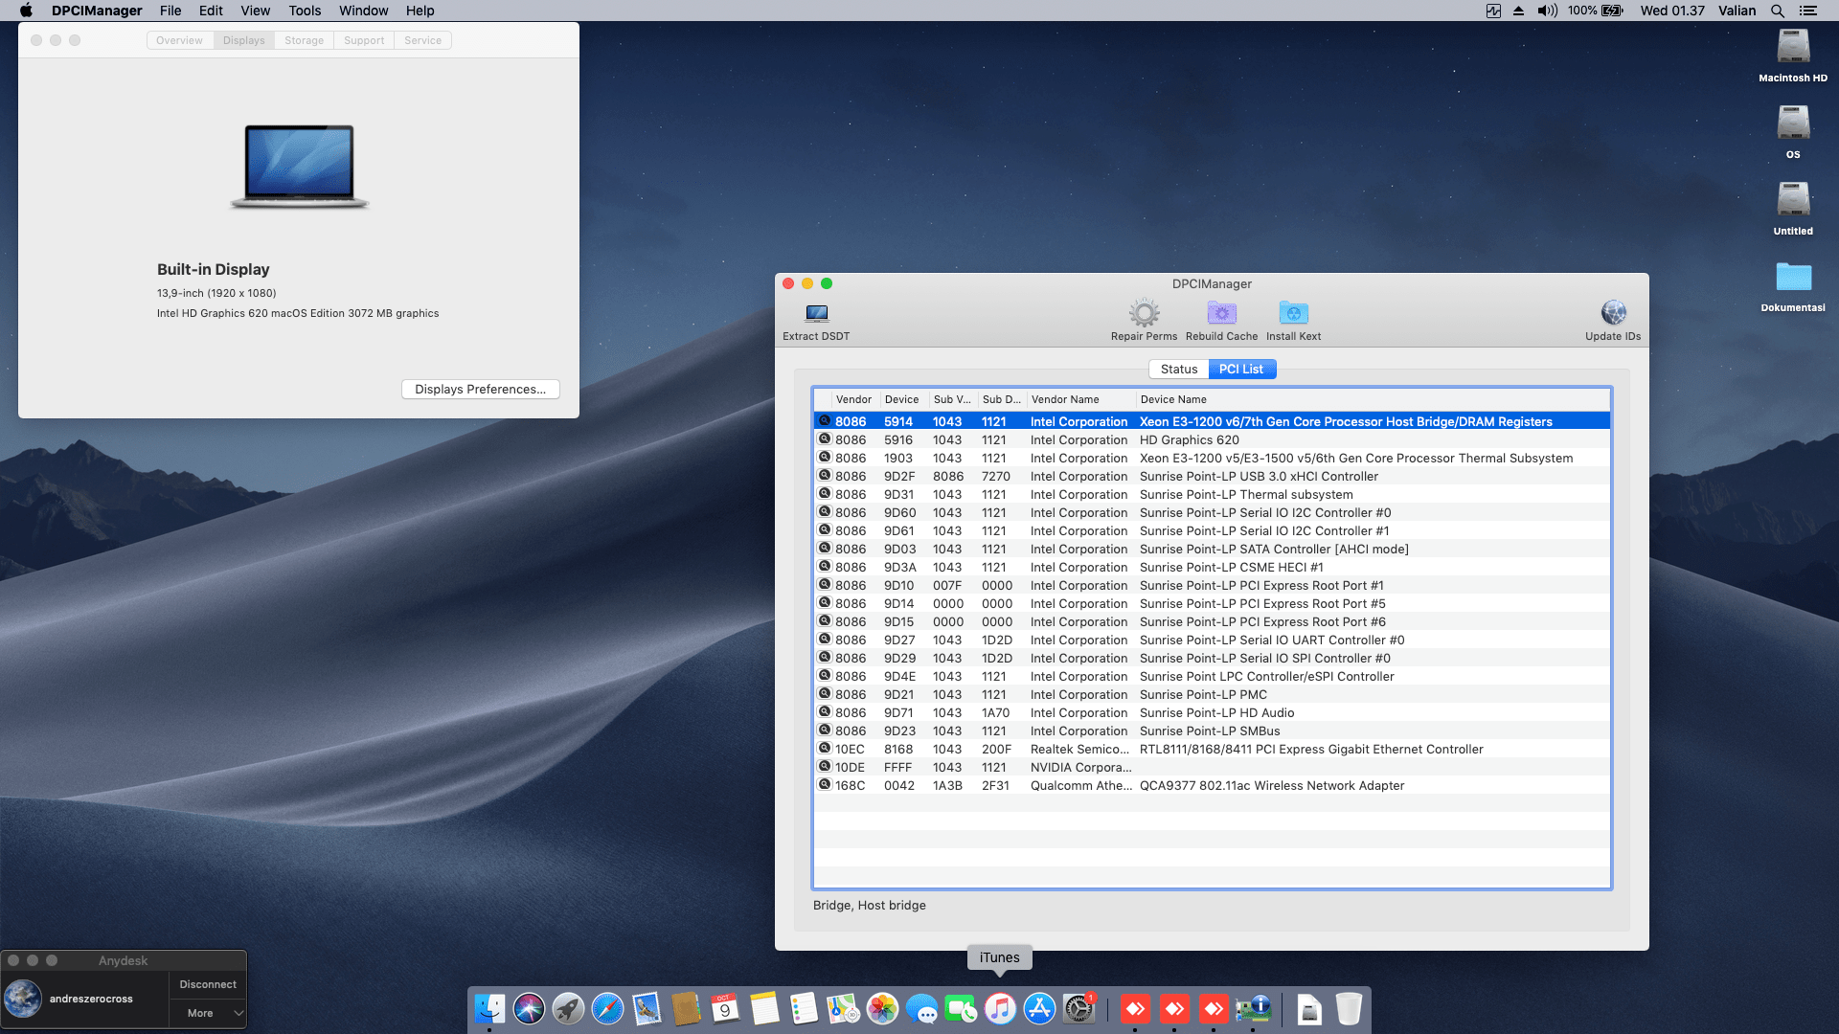Viewport: 1839px width, 1034px height.
Task: Open the Trash in the Dock
Action: (x=1349, y=1008)
